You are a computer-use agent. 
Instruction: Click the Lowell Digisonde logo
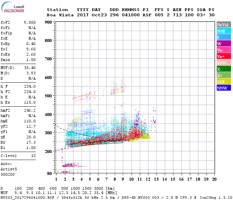(x=13, y=7)
